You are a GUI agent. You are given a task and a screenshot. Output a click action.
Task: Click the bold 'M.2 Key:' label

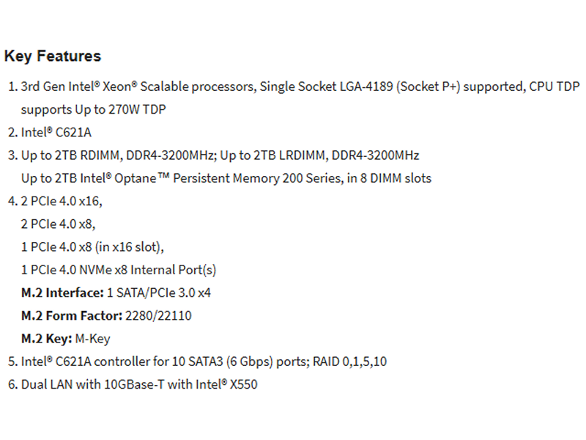[x=47, y=339]
